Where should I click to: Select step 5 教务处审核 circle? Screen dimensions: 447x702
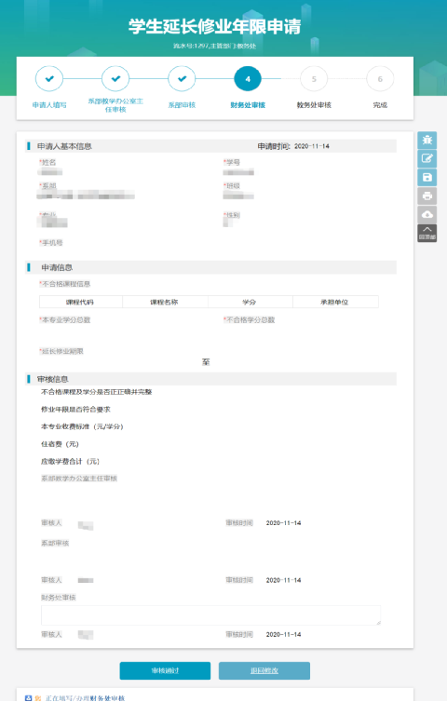click(314, 79)
